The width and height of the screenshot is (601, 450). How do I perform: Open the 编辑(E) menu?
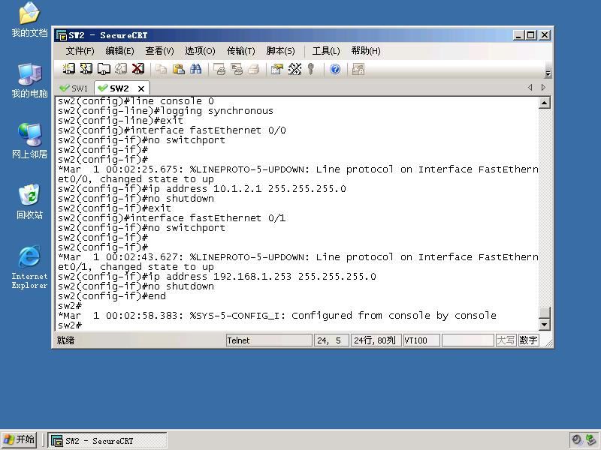pyautogui.click(x=119, y=51)
